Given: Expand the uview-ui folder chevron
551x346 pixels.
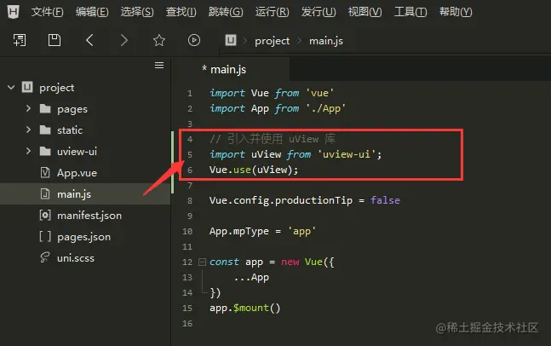Looking at the screenshot, I should (x=28, y=151).
